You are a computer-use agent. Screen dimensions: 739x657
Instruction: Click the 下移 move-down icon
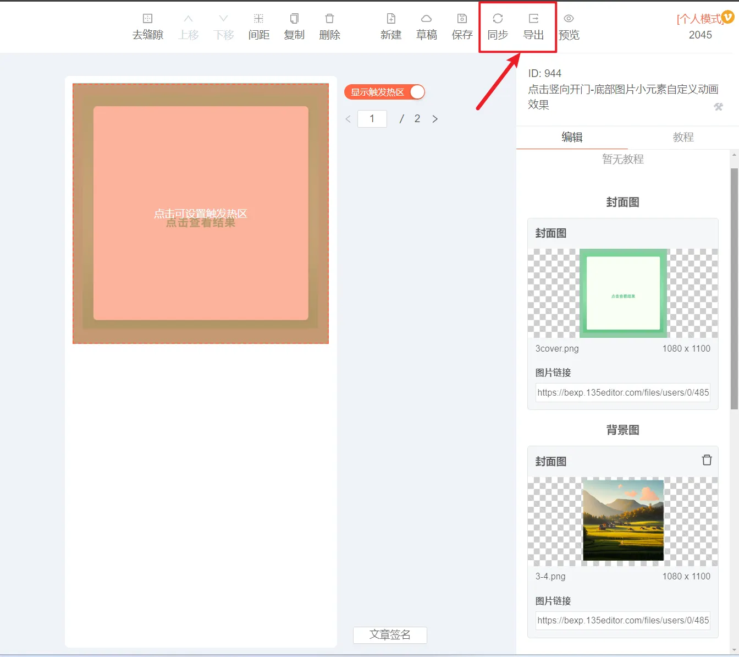pyautogui.click(x=223, y=18)
